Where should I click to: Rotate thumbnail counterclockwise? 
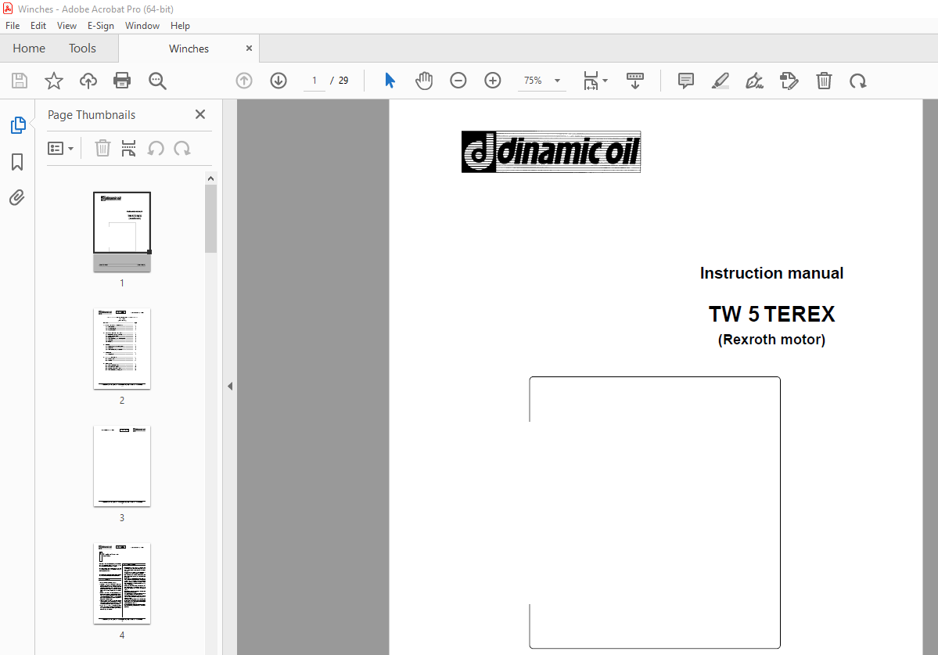click(x=156, y=149)
